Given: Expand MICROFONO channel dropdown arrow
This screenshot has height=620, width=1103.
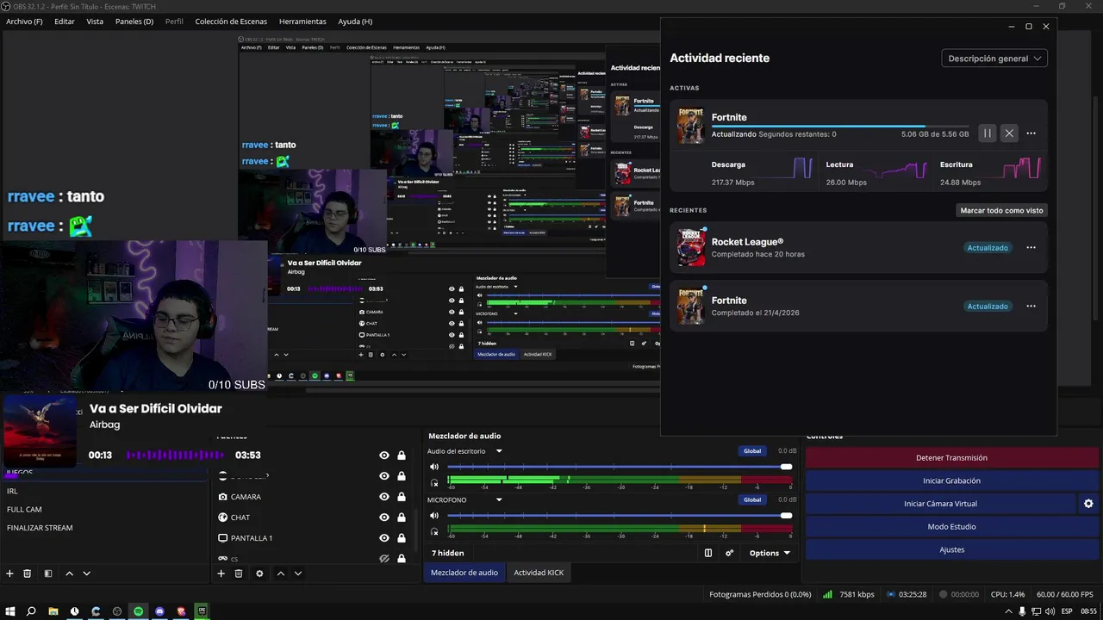Looking at the screenshot, I should tap(498, 500).
